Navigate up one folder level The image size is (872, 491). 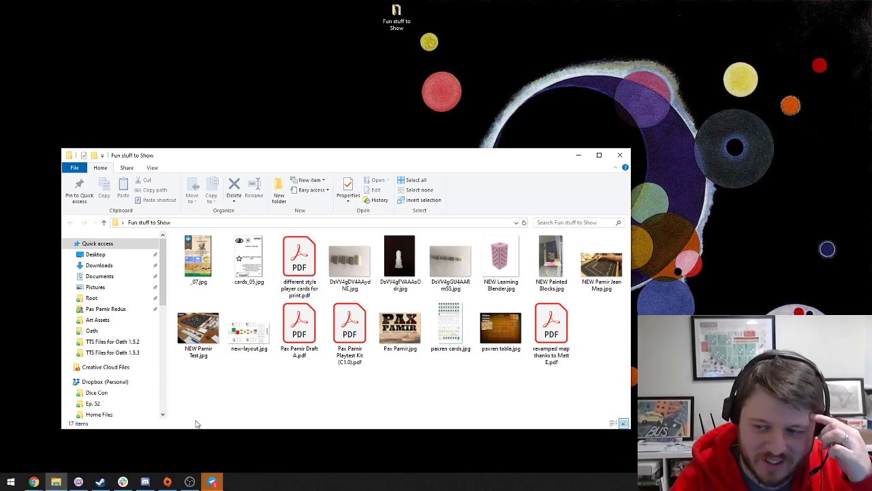pos(104,223)
